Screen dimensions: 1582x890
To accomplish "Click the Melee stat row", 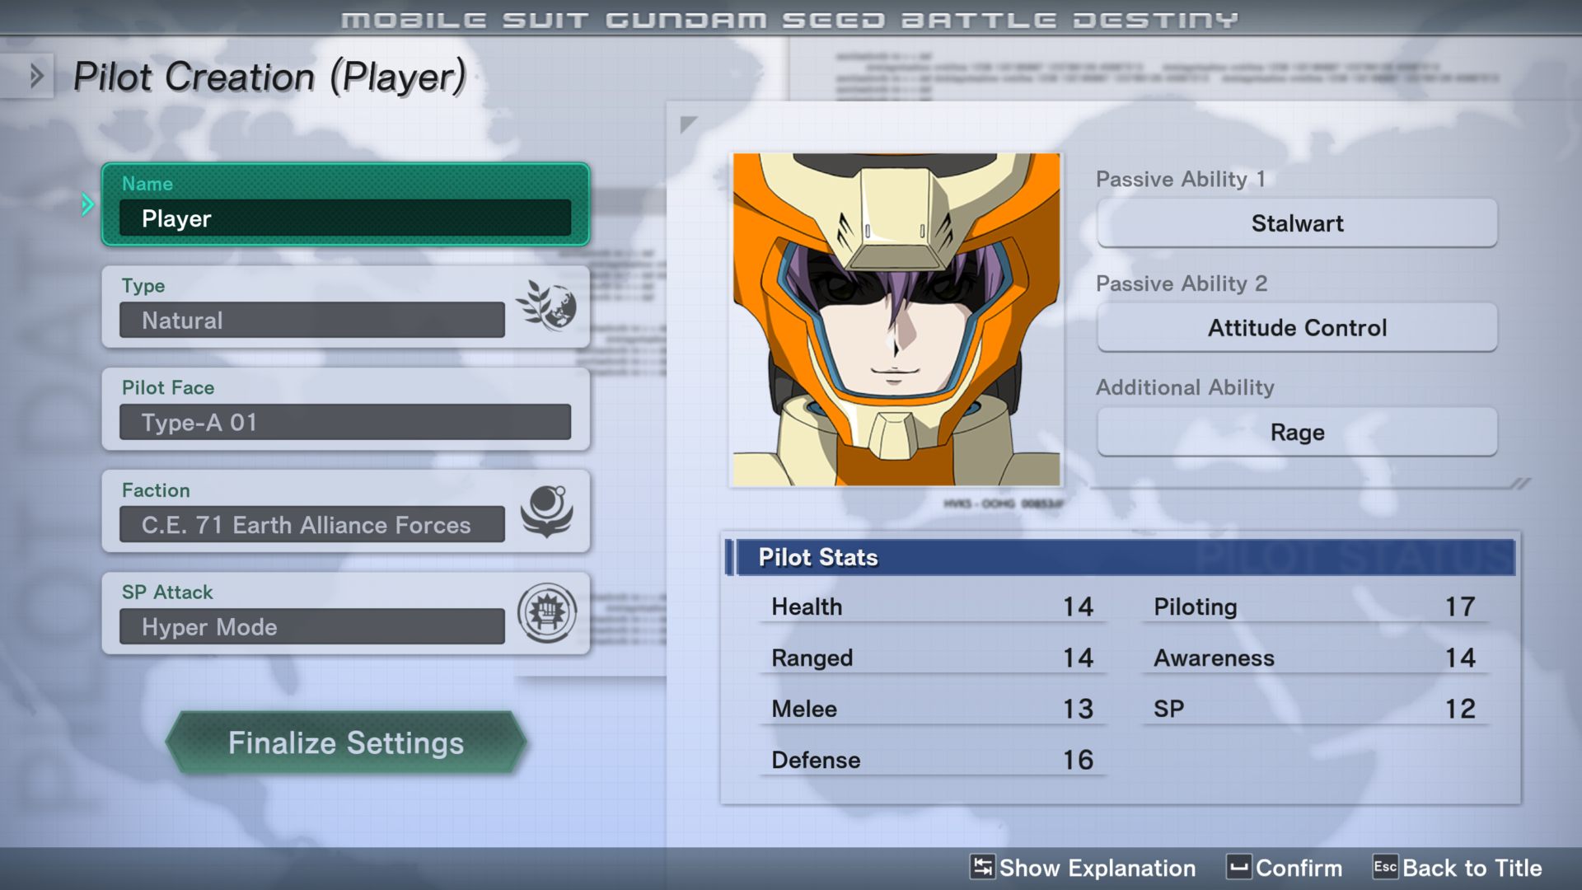I will point(932,710).
